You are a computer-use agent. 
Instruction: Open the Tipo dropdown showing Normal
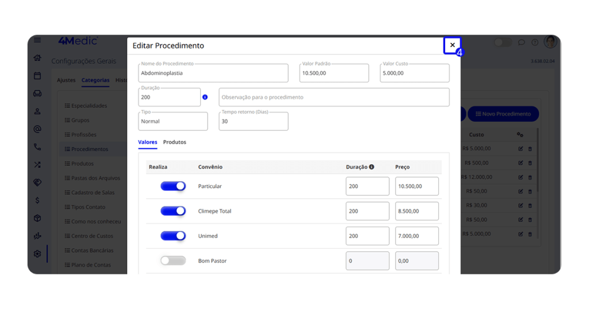point(173,121)
